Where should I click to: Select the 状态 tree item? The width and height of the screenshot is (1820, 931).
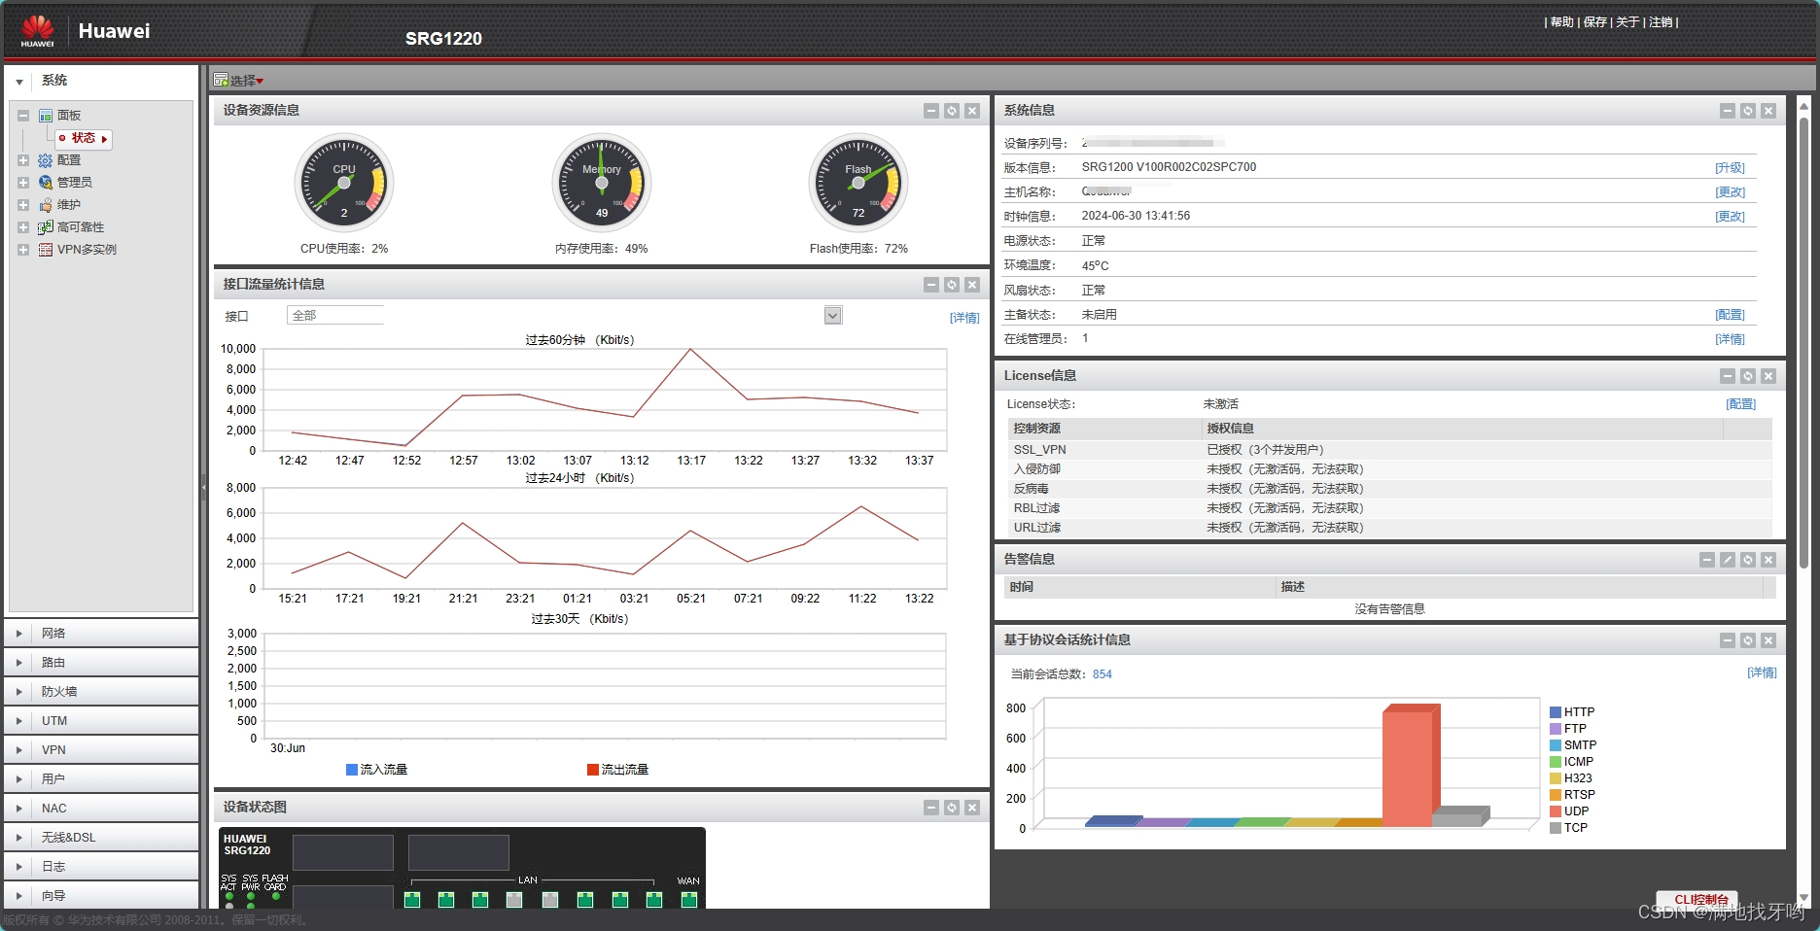pos(84,139)
